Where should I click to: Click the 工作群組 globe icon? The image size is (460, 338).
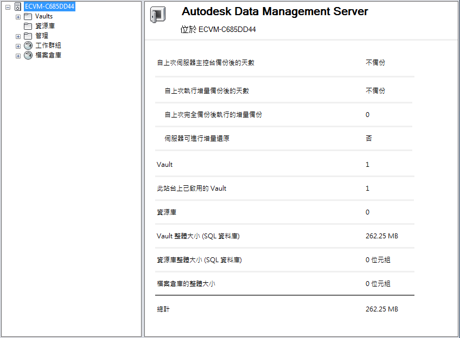28,45
